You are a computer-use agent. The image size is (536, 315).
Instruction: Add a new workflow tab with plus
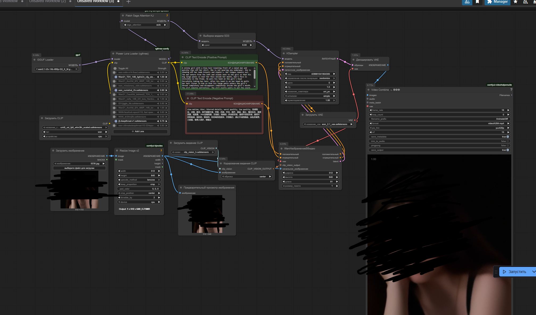coord(128,2)
